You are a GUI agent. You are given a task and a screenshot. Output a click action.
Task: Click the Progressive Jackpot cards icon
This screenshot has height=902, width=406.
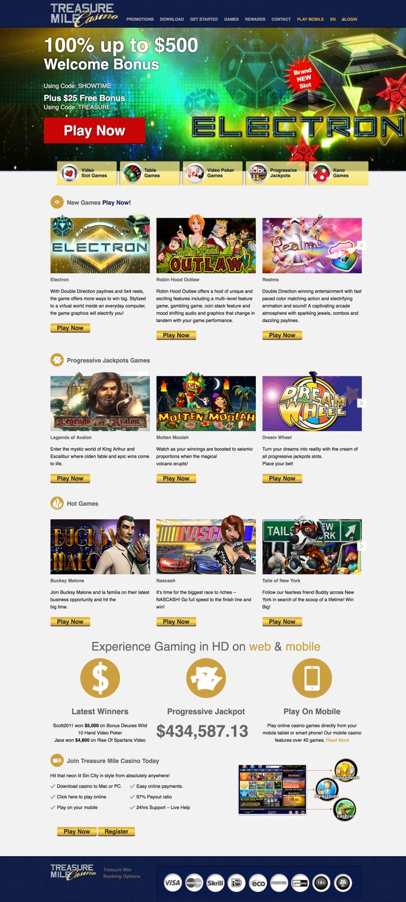(206, 678)
